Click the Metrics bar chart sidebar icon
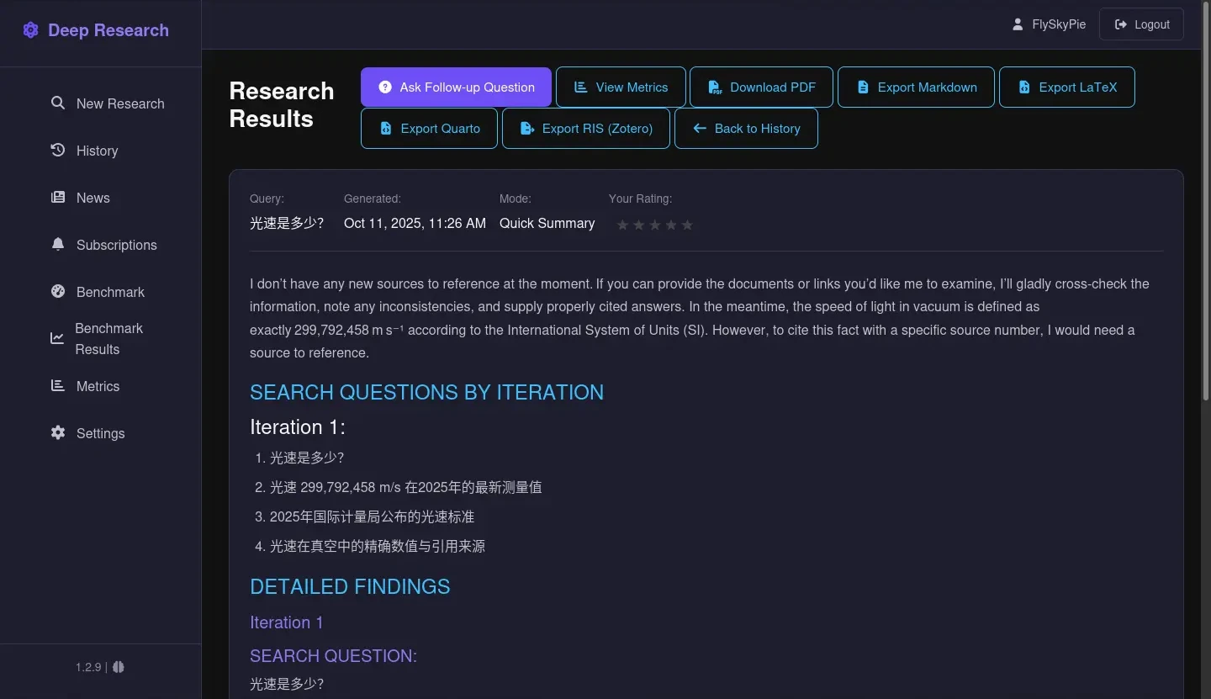Screen dimensions: 1211x699 pos(58,385)
